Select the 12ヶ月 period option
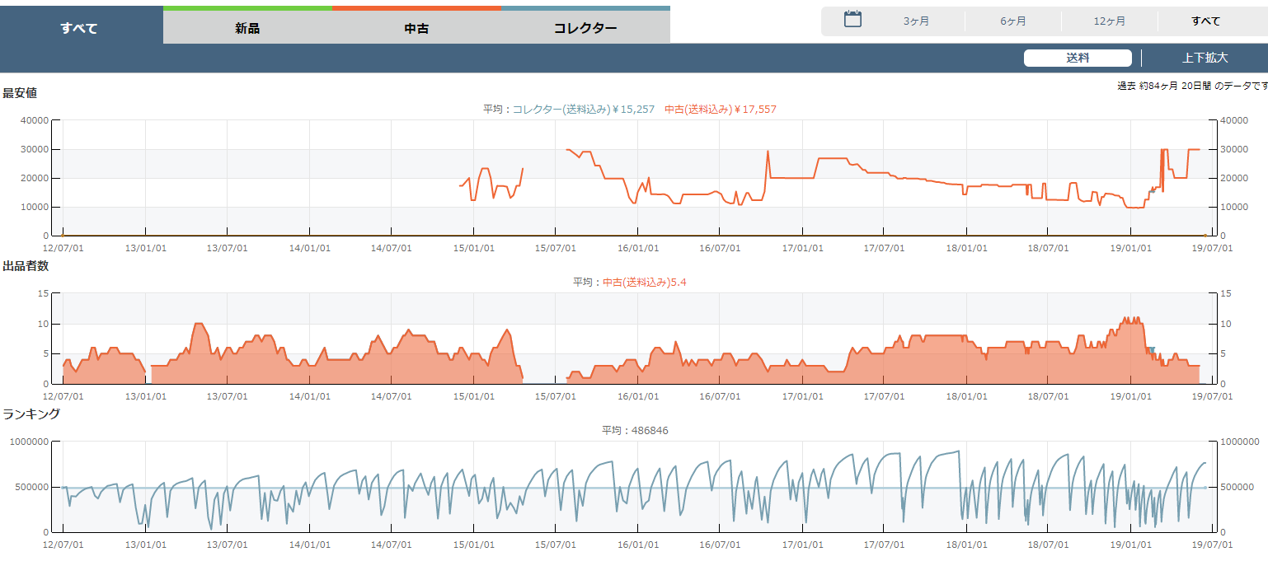 point(1109,21)
